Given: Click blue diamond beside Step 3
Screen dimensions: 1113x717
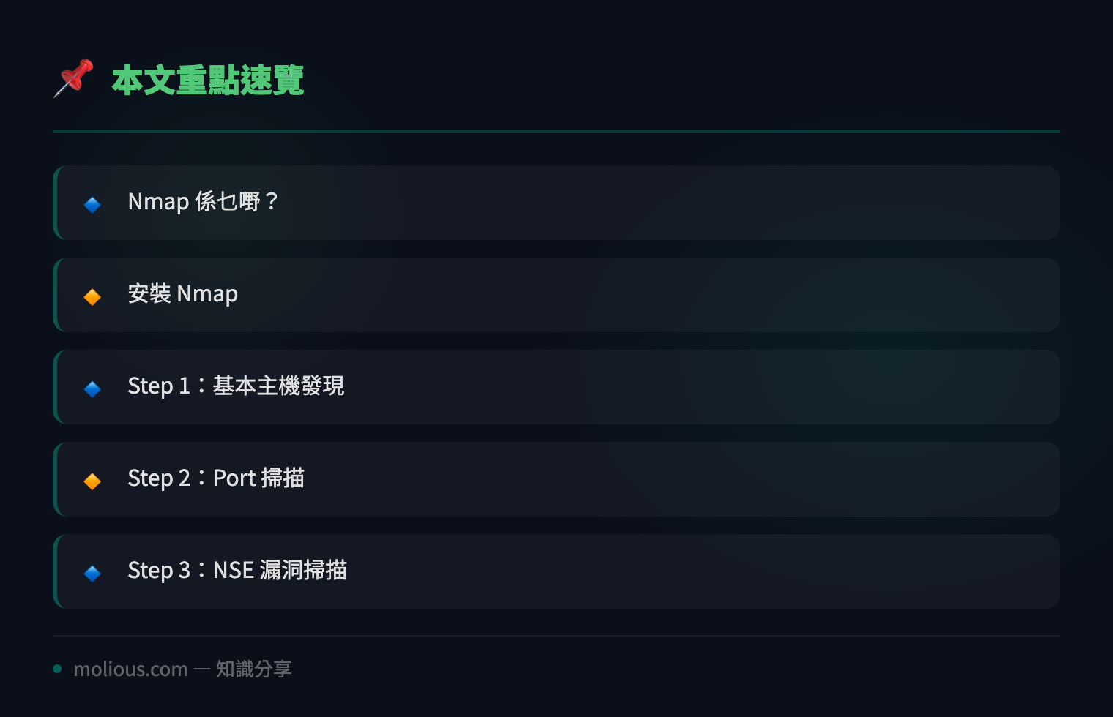Looking at the screenshot, I should pos(92,573).
